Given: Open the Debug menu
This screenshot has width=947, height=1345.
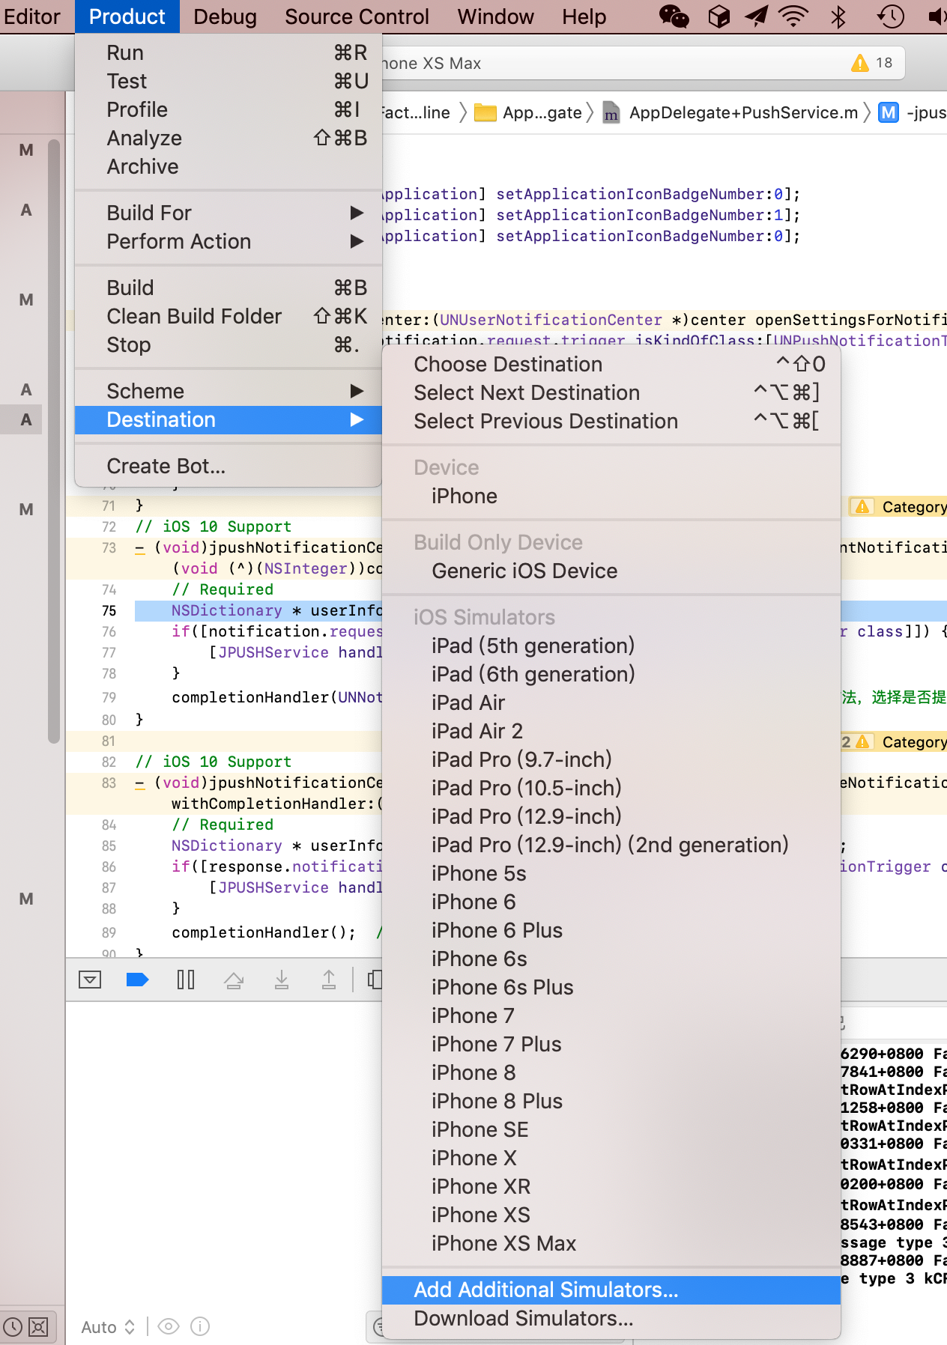Looking at the screenshot, I should (225, 16).
